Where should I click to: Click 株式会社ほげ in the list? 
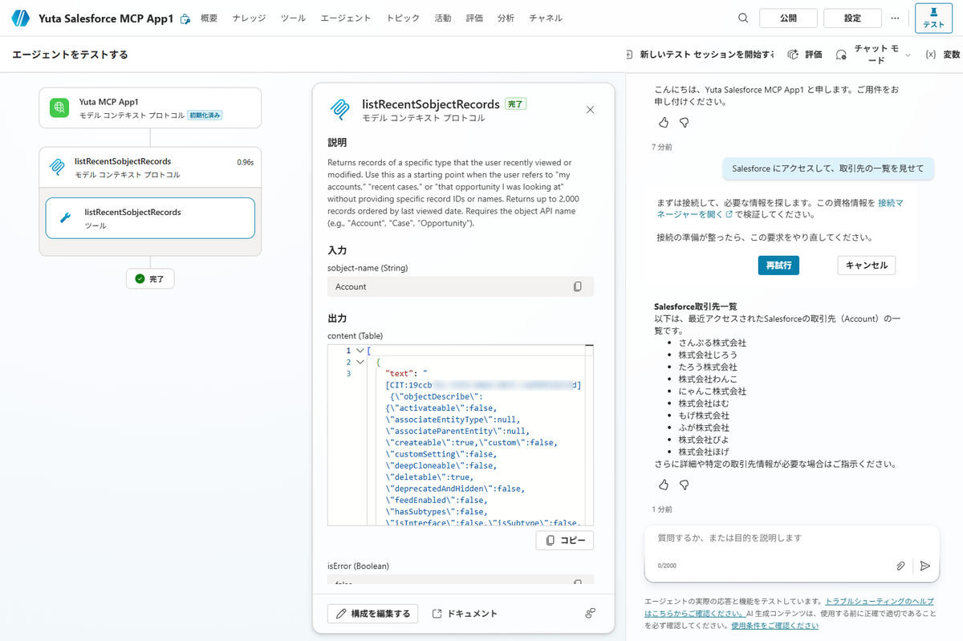703,452
